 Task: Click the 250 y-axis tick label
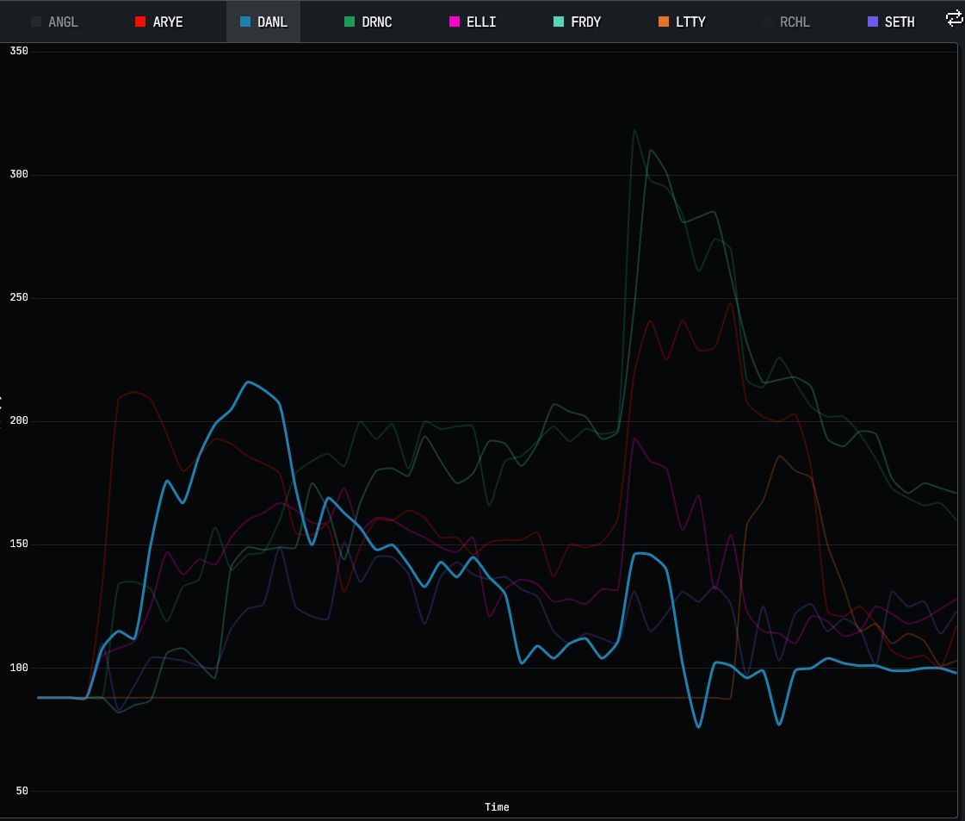[x=19, y=297]
